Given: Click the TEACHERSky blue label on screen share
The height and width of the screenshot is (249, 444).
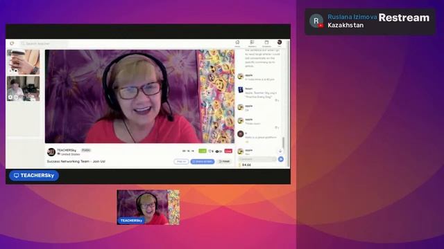Looking at the screenshot, I should click(x=34, y=175).
